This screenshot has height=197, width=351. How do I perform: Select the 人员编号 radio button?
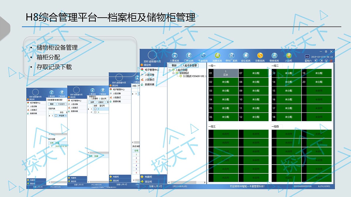(90, 99)
